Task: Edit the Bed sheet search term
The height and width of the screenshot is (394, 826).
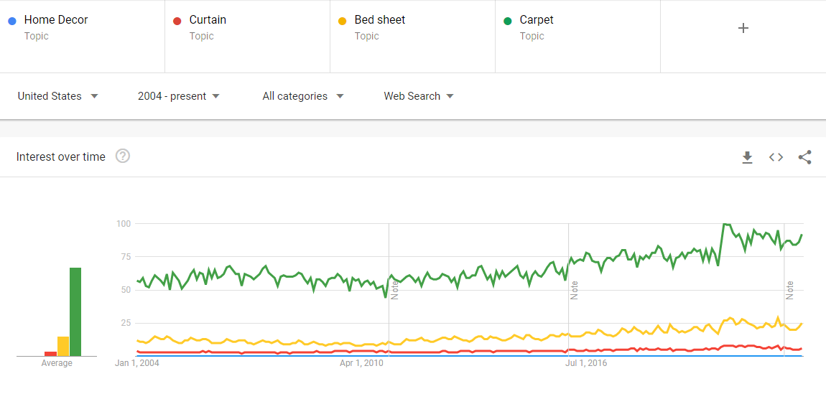Action: point(380,20)
